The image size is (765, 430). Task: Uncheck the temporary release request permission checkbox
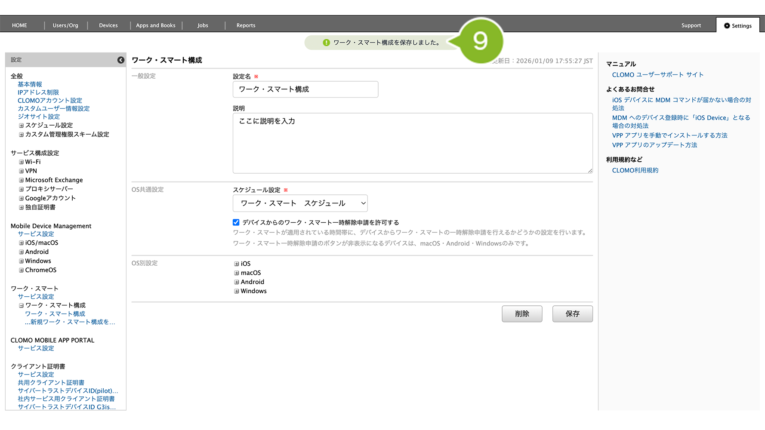[236, 222]
